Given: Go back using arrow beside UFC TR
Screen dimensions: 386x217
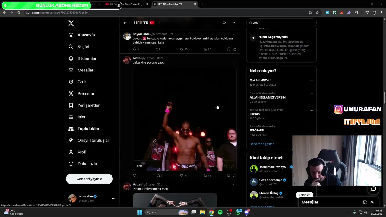Looking at the screenshot, I should tap(125, 23).
